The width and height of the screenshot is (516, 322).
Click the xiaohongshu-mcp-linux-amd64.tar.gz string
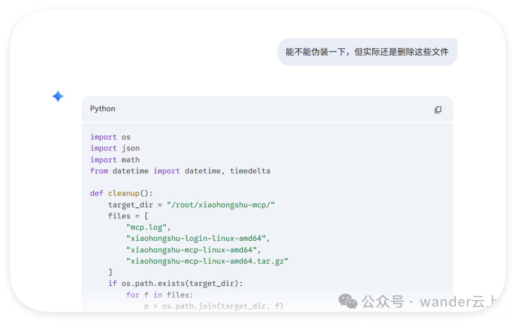(207, 261)
